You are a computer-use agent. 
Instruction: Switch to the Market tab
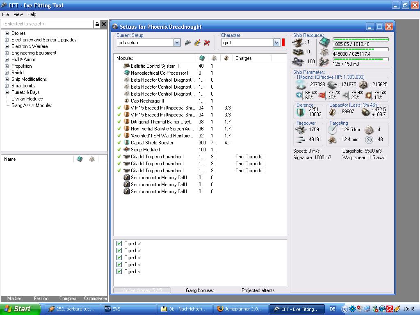click(x=14, y=299)
